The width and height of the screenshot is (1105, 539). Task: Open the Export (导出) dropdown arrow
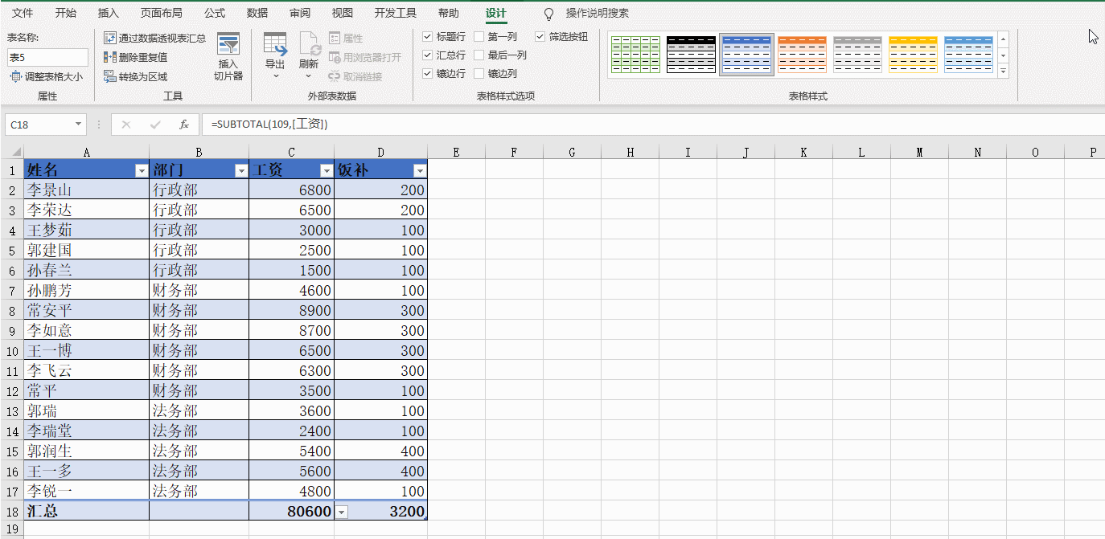tap(275, 76)
